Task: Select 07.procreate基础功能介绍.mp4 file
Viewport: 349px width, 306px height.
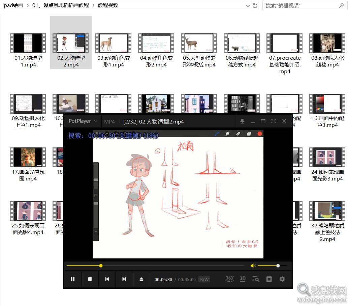Action: [x=285, y=54]
